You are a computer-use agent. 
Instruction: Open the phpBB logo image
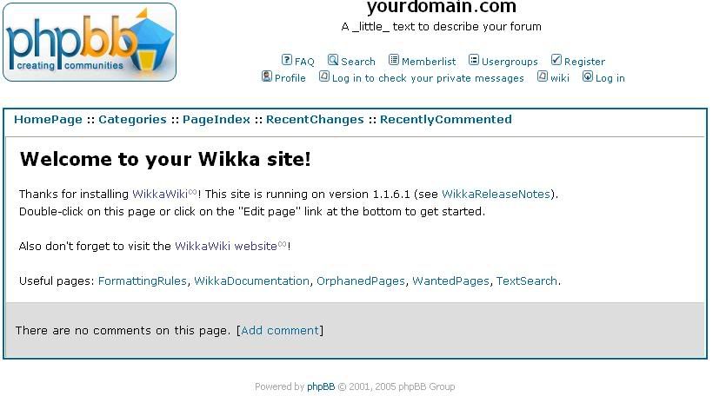[x=90, y=43]
